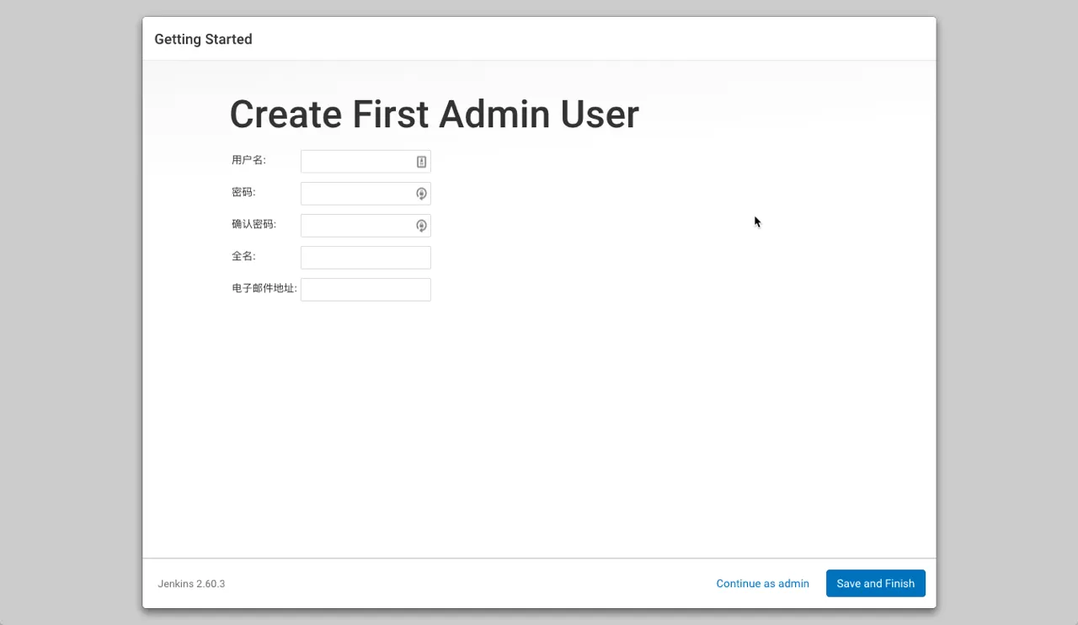Focus the 全名 text input box

pos(366,258)
